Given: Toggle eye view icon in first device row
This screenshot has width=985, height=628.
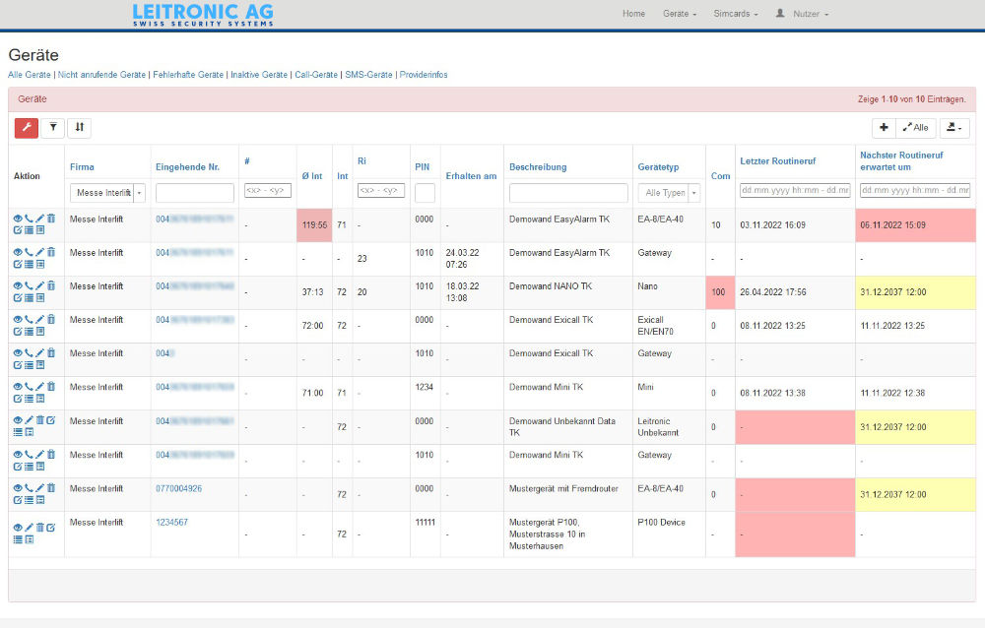Looking at the screenshot, I should 18,220.
